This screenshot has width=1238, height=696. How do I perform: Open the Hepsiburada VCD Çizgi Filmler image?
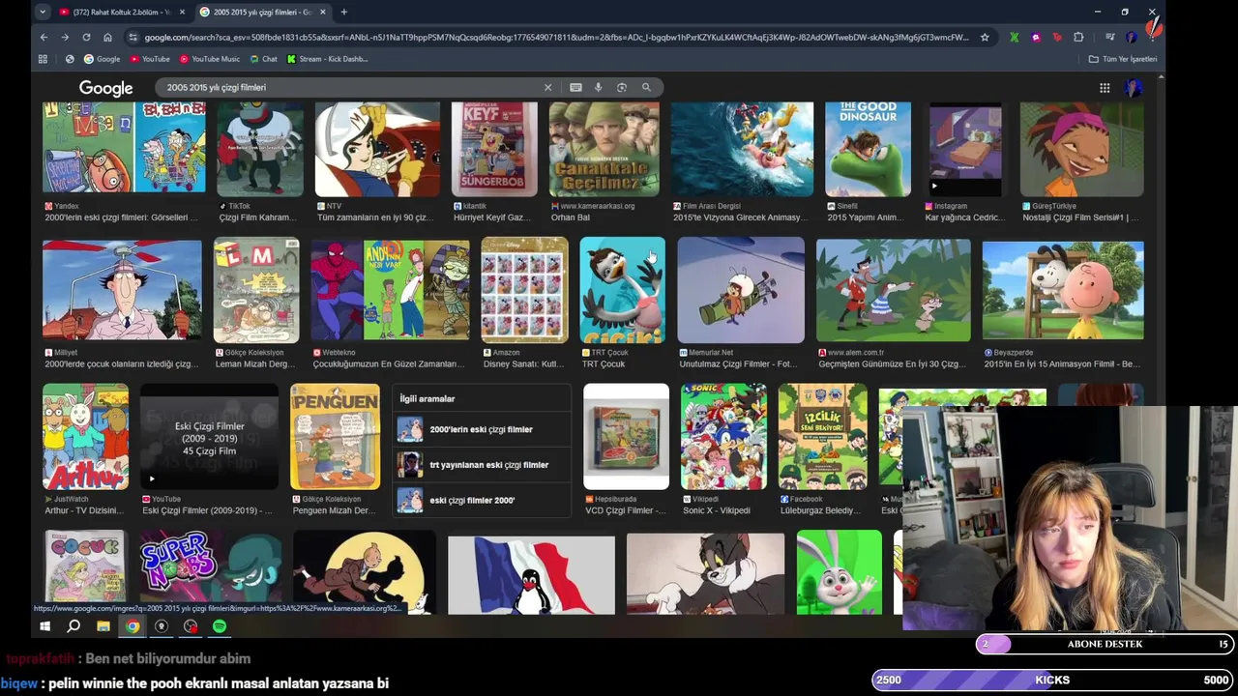click(626, 436)
